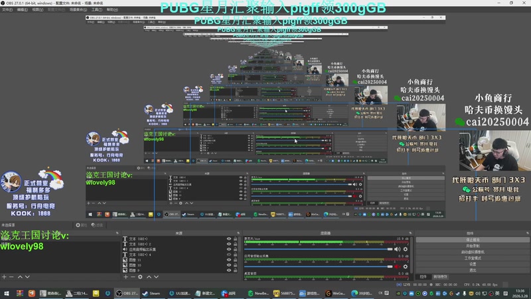Screen dimensions: 531x299
Task: Open the Windows Start menu
Action: 7,293
